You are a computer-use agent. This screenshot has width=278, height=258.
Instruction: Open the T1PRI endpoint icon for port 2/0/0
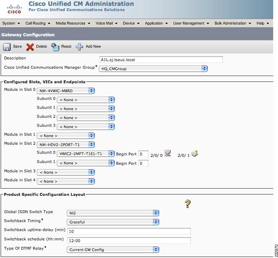click(x=167, y=153)
